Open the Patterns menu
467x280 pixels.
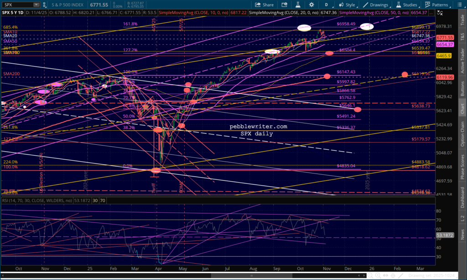(x=436, y=5)
